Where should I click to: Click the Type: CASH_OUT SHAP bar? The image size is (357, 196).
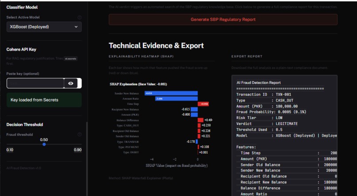pos(199,125)
